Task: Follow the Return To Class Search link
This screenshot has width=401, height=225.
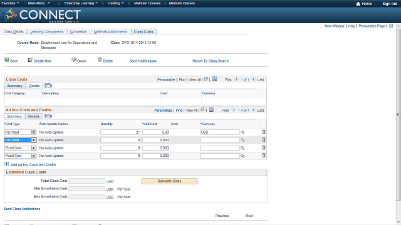Action: click(x=211, y=61)
